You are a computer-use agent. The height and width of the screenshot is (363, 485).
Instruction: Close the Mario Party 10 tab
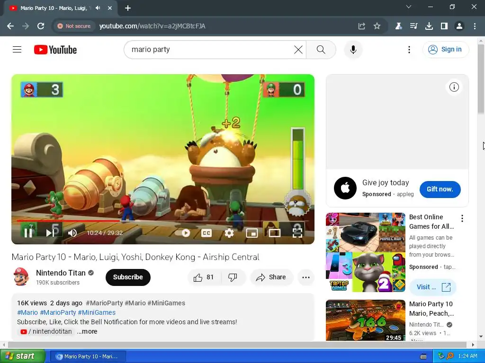110,8
